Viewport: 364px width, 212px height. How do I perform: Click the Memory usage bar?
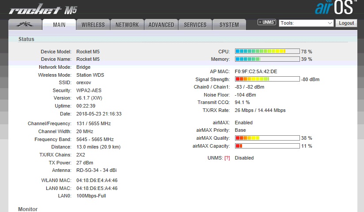pyautogui.click(x=267, y=59)
